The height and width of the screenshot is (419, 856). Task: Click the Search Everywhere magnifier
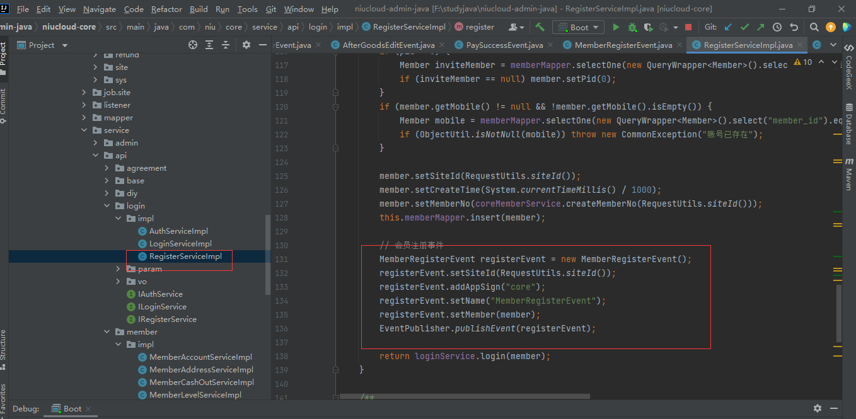pos(814,27)
